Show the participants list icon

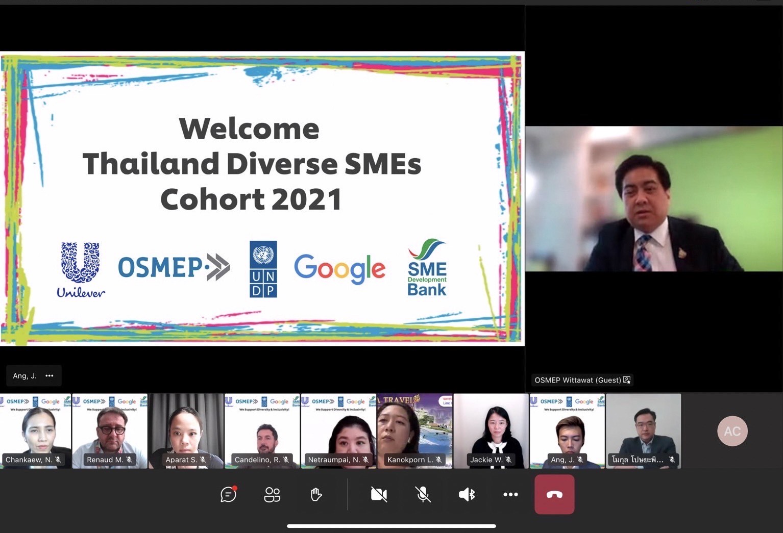click(x=272, y=494)
